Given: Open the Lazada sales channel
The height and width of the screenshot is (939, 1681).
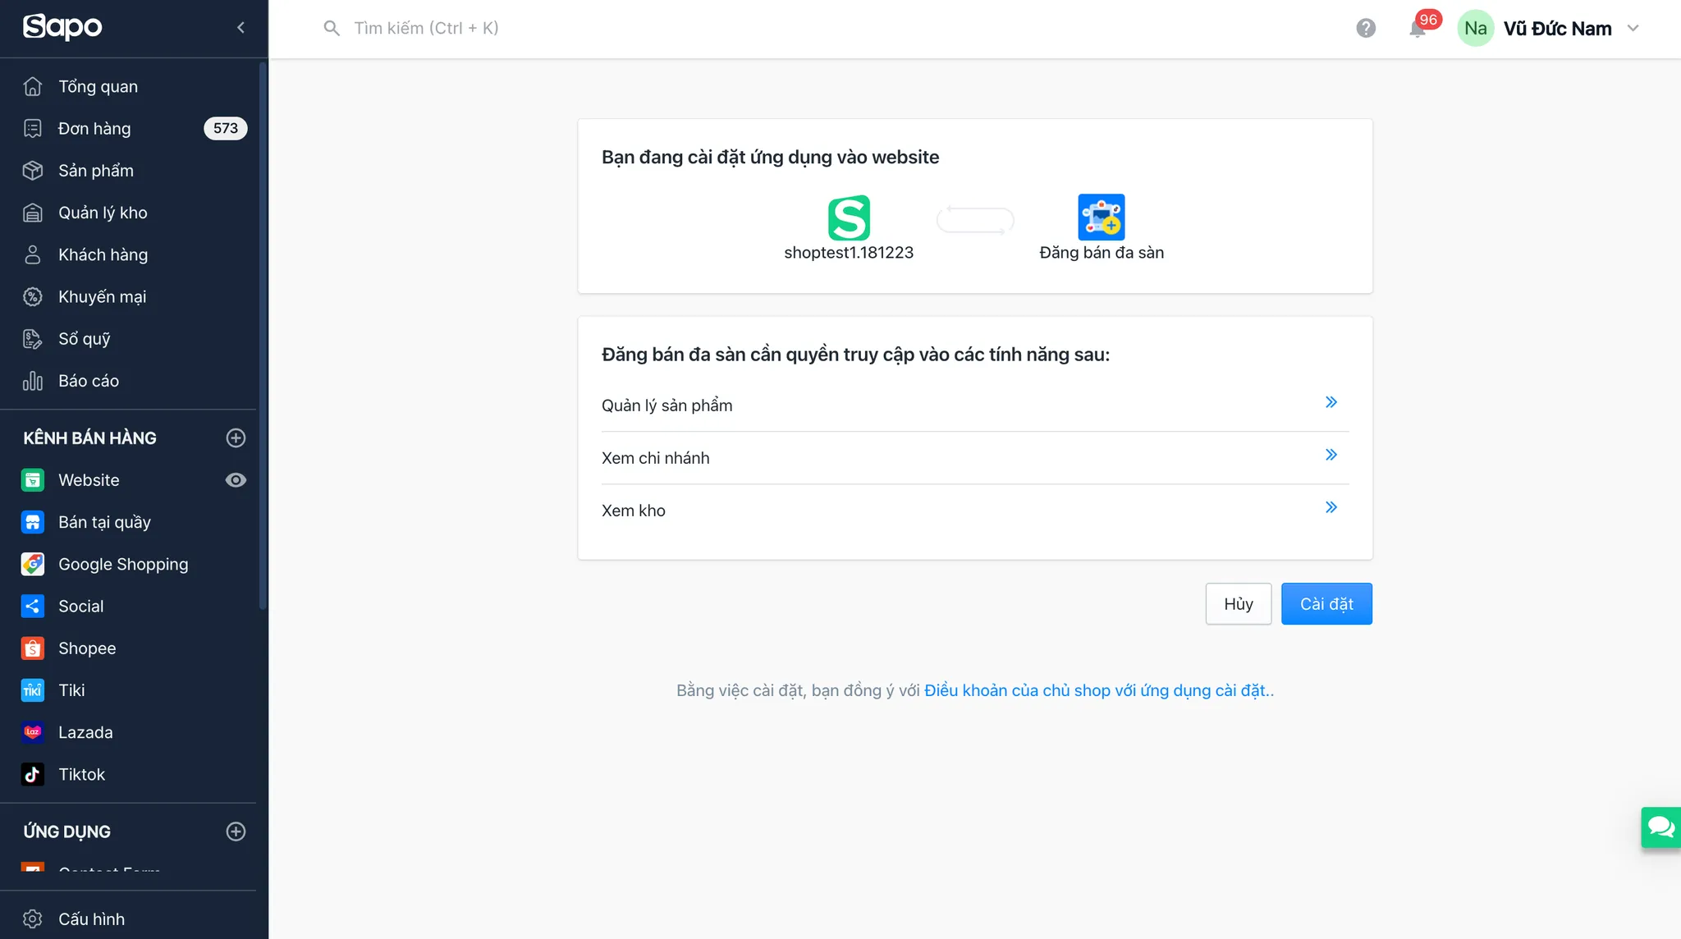Looking at the screenshot, I should (85, 732).
